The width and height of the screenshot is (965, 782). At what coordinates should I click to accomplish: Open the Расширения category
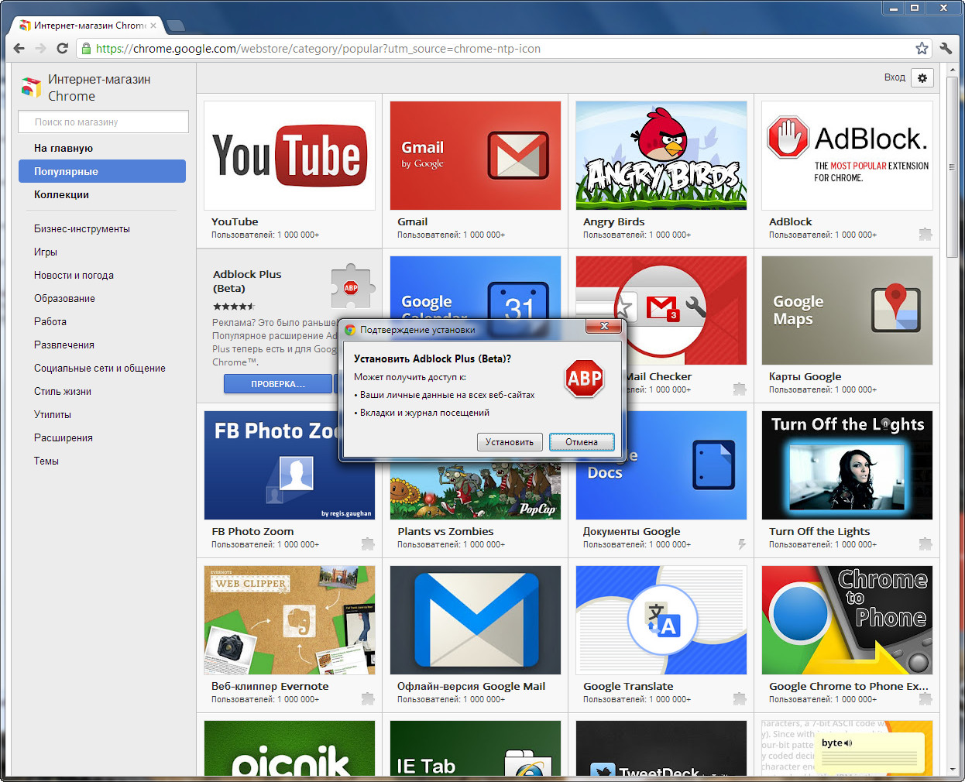click(x=64, y=437)
